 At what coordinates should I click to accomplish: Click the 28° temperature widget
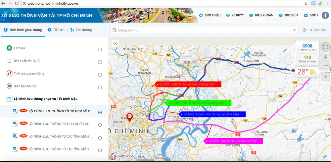click(x=307, y=72)
